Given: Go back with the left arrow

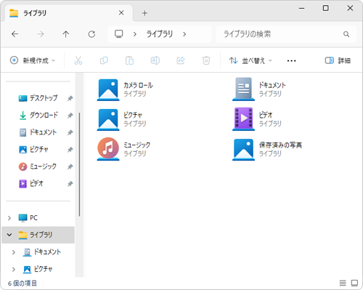Looking at the screenshot, I should [15, 34].
